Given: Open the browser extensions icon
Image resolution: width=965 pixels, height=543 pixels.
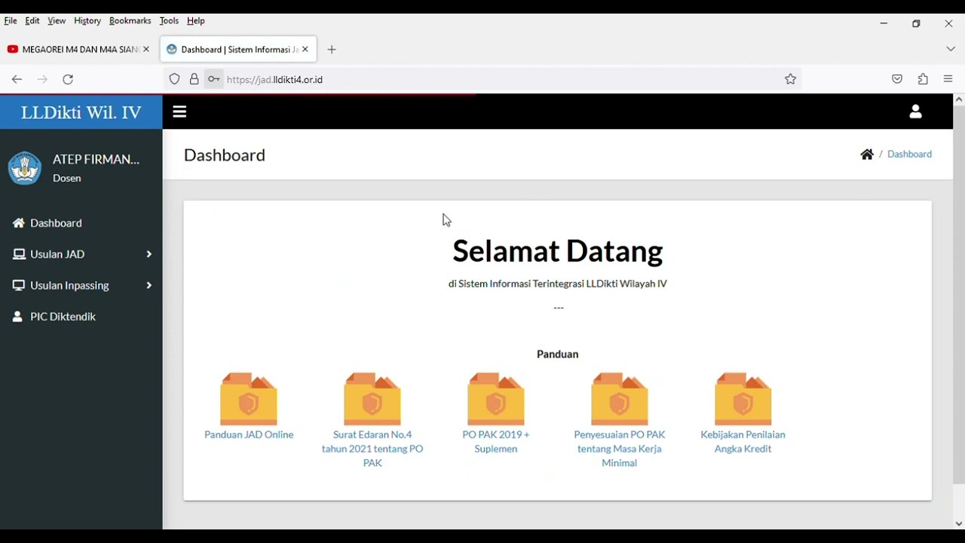Looking at the screenshot, I should tap(923, 79).
